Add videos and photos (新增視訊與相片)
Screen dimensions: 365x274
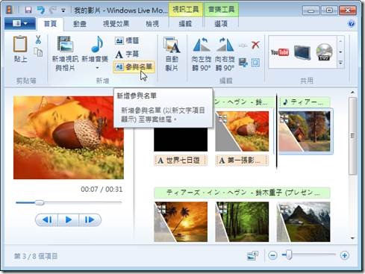tap(65, 53)
